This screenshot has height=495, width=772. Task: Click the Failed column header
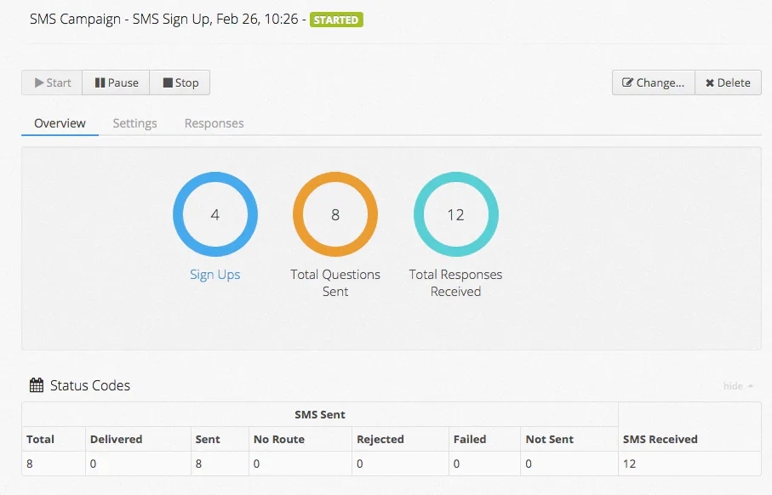(469, 440)
